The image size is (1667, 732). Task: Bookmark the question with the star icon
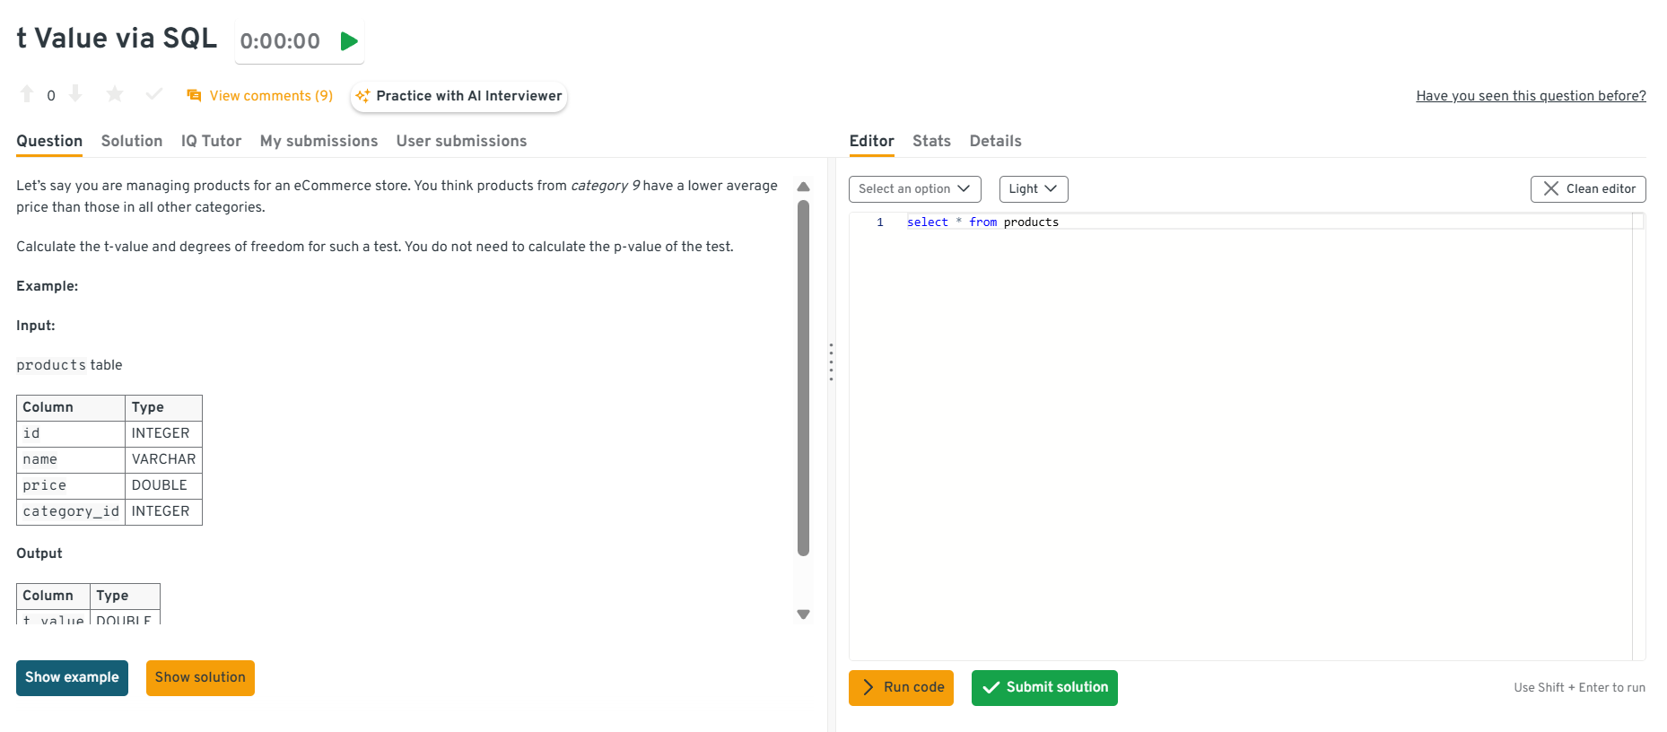click(x=115, y=94)
